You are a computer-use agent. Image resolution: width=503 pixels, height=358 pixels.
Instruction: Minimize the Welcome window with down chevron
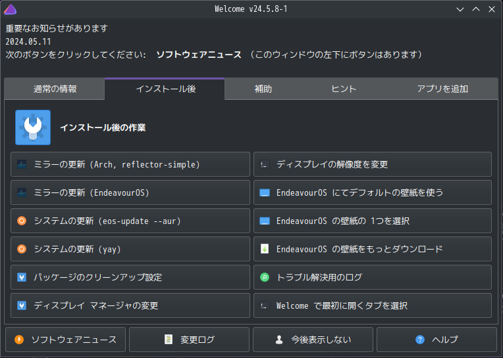(460, 9)
